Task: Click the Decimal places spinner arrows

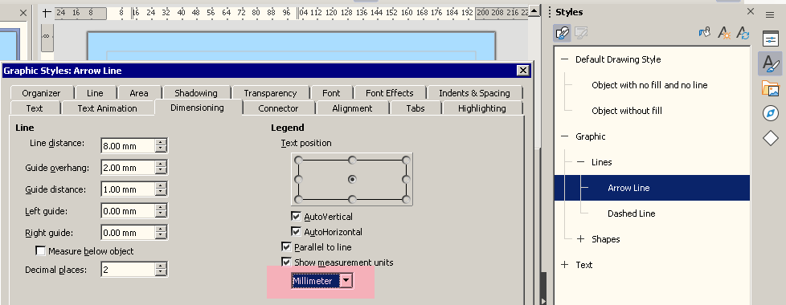Action: [x=161, y=270]
